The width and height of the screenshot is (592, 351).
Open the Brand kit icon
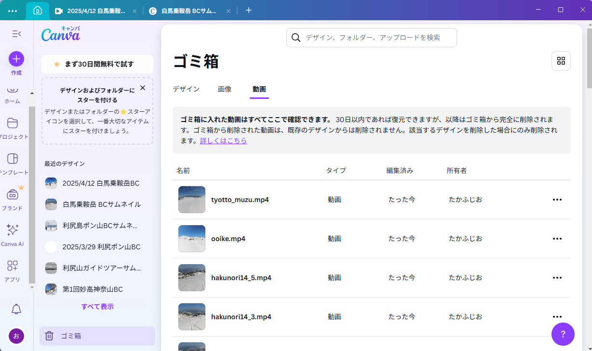coord(13,195)
